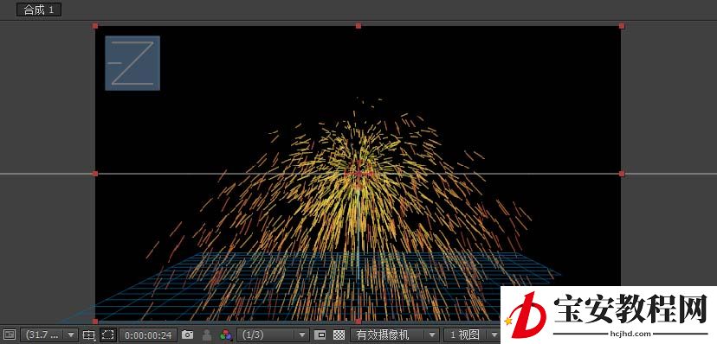
Task: Open the RGB show channel icon
Action: coord(226,334)
